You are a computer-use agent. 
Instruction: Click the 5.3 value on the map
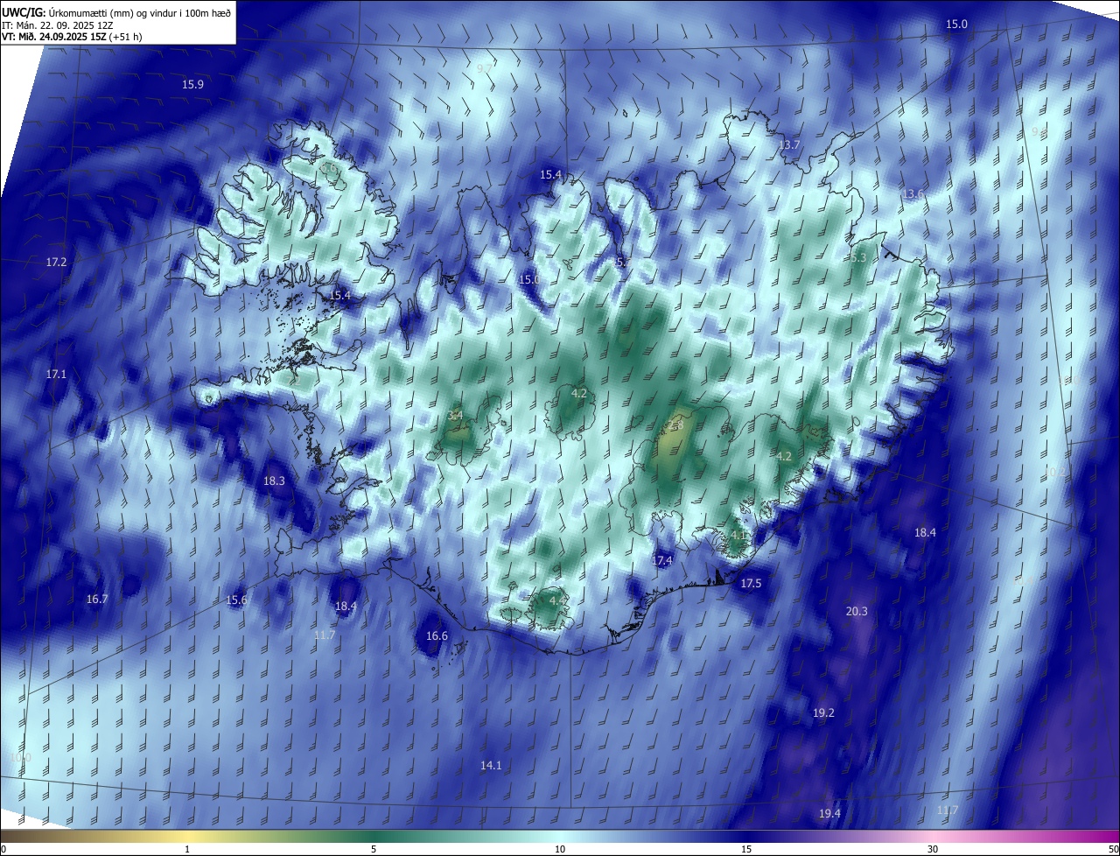point(857,258)
